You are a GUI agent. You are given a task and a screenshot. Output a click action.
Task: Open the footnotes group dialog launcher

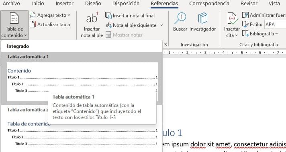[x=165, y=45]
